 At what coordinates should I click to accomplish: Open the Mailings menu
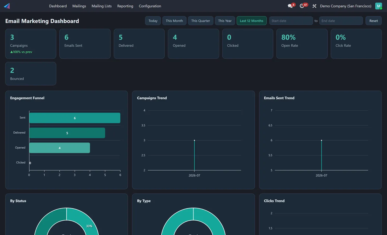point(79,6)
